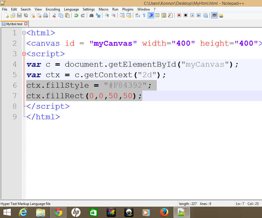Open the Language menu
Image resolution: width=262 pixels, height=218 pixels.
[x=71, y=9]
